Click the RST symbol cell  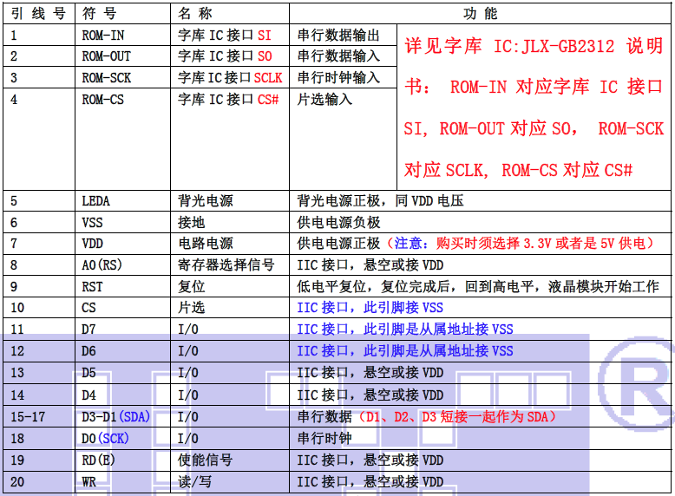tap(93, 286)
